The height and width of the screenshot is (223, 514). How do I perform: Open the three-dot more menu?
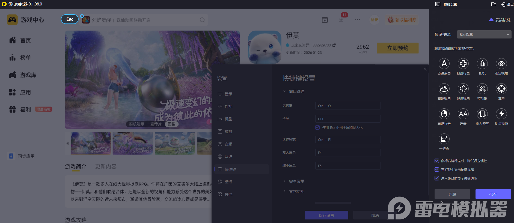358,20
